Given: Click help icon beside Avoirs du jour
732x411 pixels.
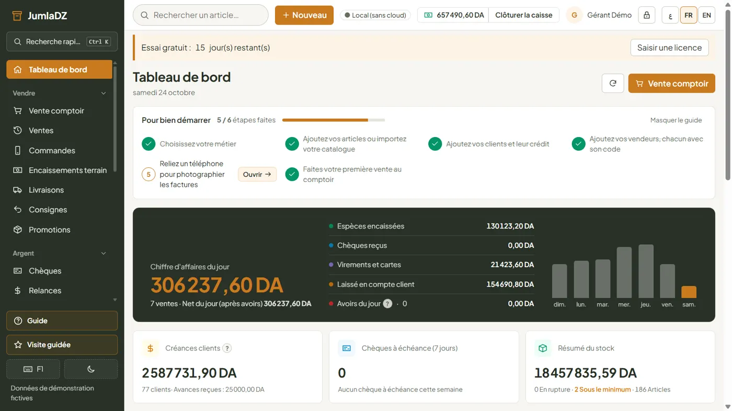Looking at the screenshot, I should click(x=387, y=304).
